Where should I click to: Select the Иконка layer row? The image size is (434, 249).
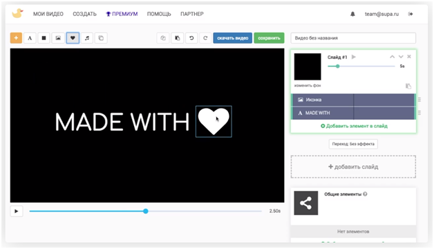click(x=353, y=100)
